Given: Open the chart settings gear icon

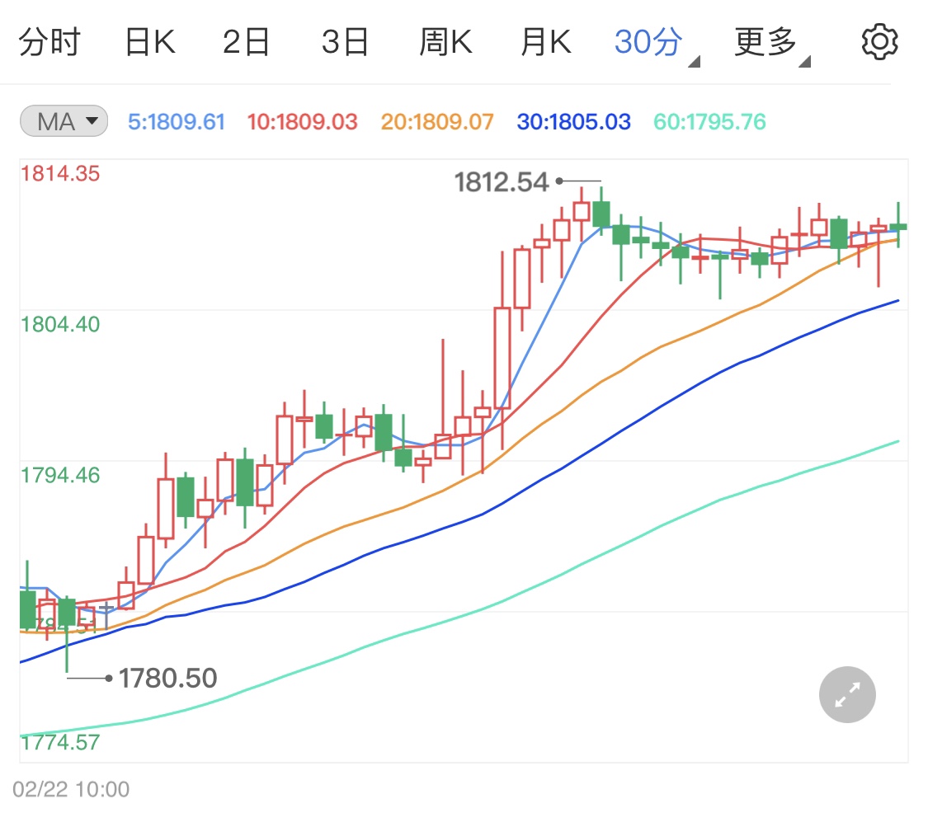Looking at the screenshot, I should 879,42.
